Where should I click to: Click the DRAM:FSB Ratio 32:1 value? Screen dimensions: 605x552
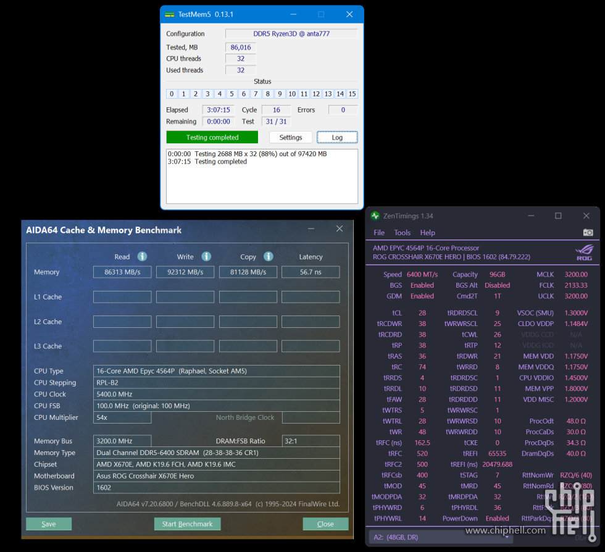tap(311, 441)
